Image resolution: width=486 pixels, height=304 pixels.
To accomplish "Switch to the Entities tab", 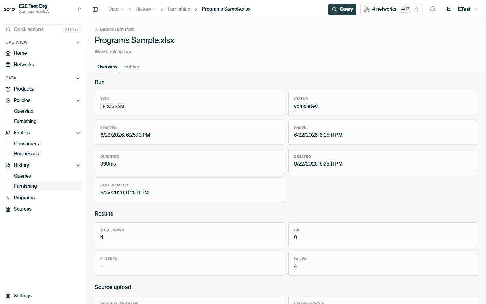I will click(132, 67).
